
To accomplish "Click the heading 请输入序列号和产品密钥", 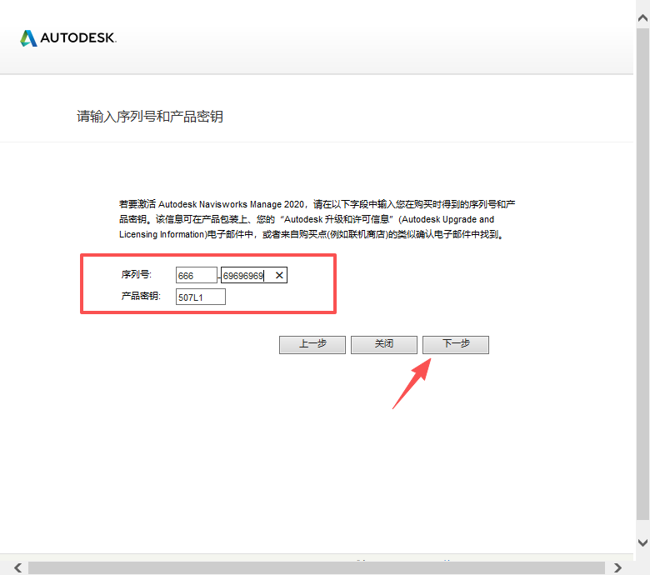I will click(150, 117).
